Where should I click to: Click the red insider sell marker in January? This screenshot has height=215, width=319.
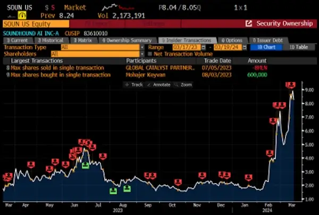(x=248, y=178)
